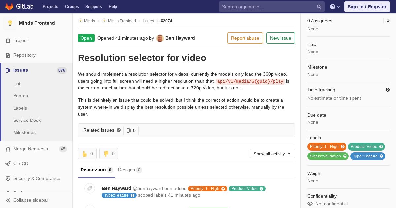
Task: Click the 876 issues count badge
Action: click(x=62, y=70)
